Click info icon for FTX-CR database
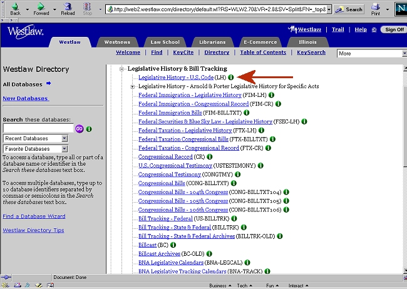 [268, 148]
